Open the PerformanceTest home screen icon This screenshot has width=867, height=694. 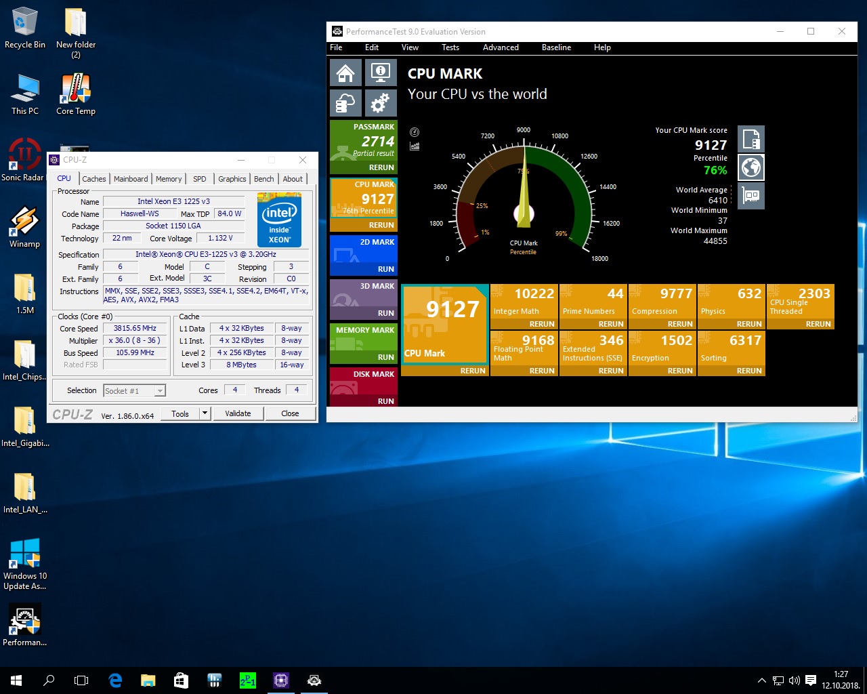click(x=345, y=73)
